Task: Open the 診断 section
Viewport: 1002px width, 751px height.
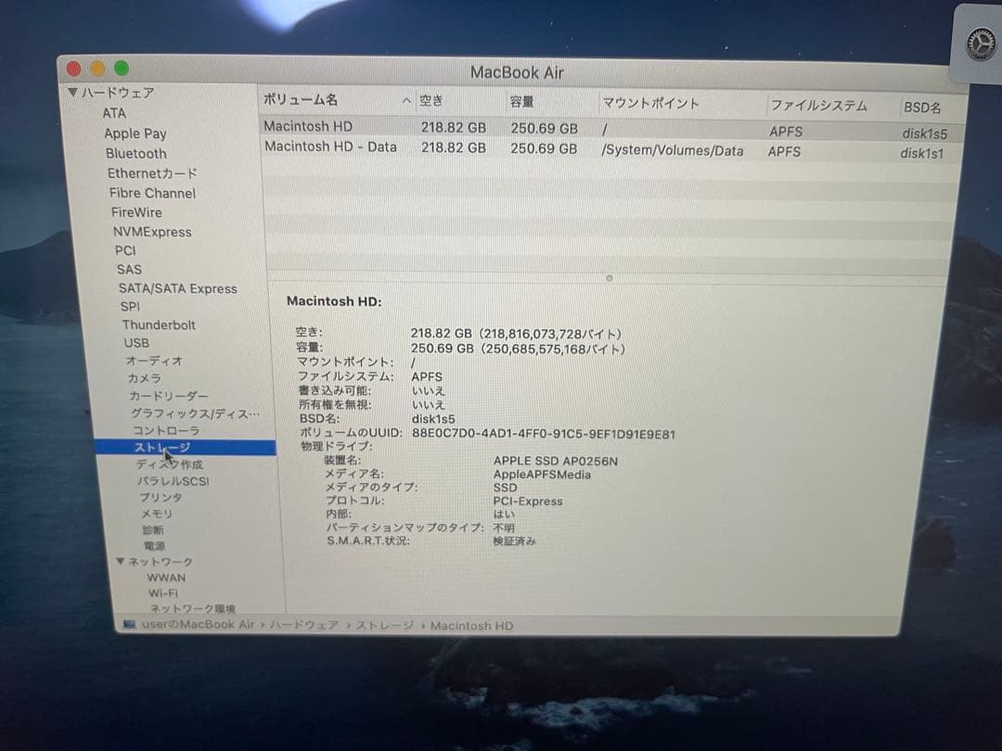Action: 154,529
